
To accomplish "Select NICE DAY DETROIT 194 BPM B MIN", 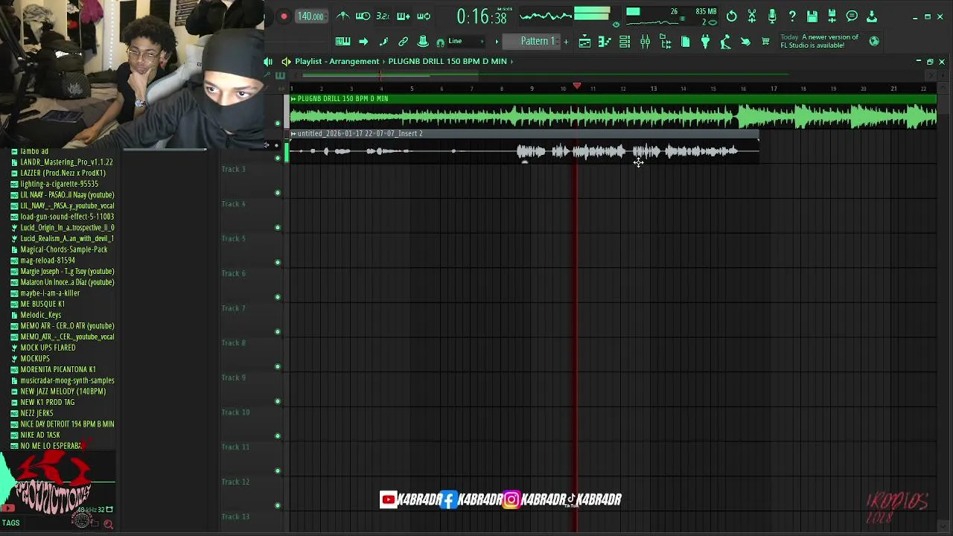I will click(x=63, y=424).
